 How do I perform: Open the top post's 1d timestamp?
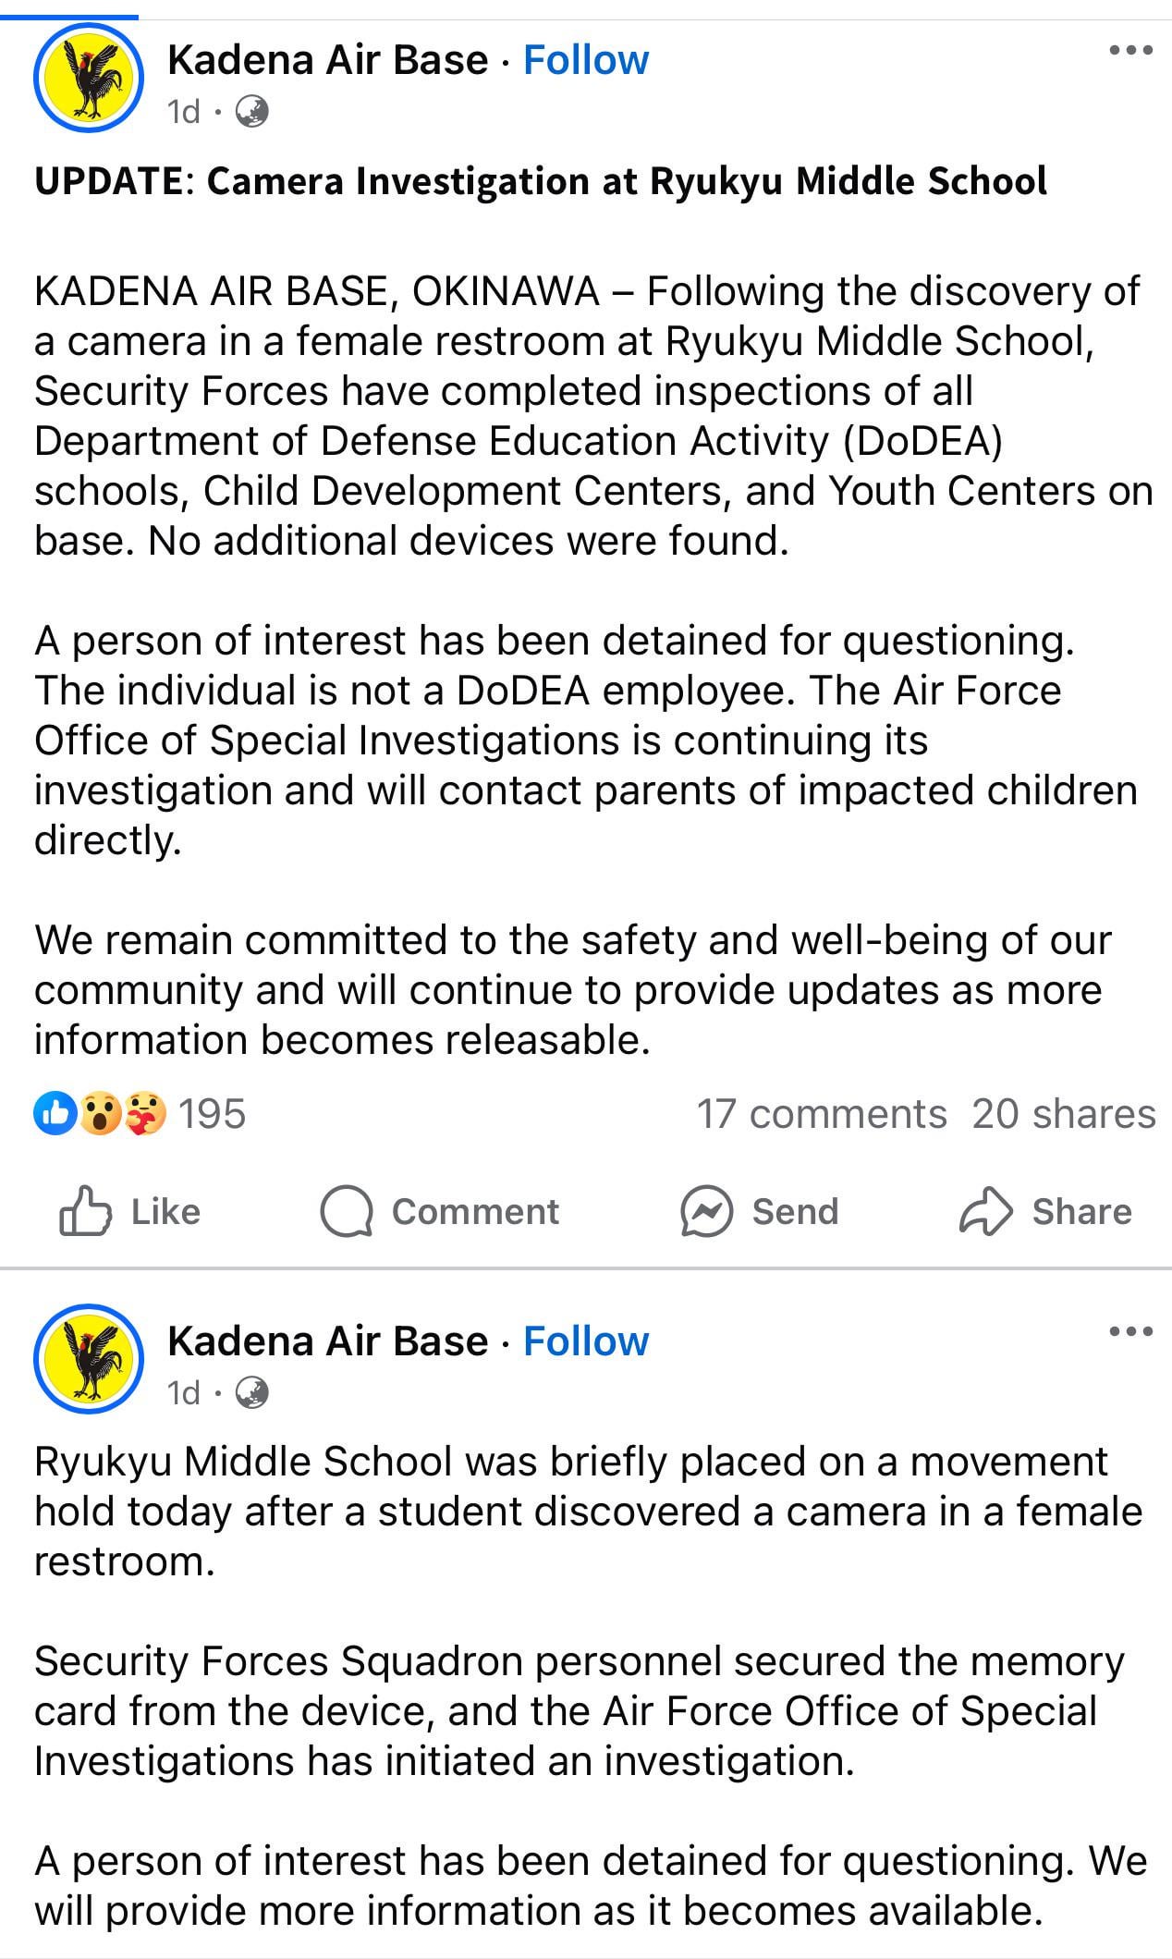click(183, 113)
